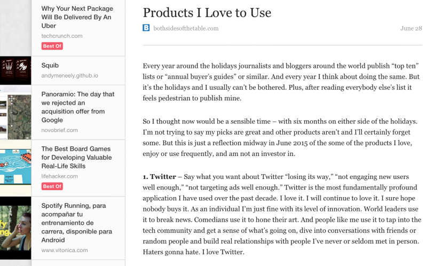This screenshot has height=266, width=427.
Task: Click the Spotify Running runner thumbnail
Action: click(x=15, y=228)
